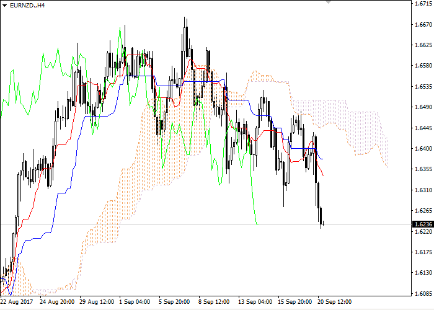Viewport: 434px width, 310px height.
Task: Click the 1.6400 price scale label
Action: (x=423, y=149)
